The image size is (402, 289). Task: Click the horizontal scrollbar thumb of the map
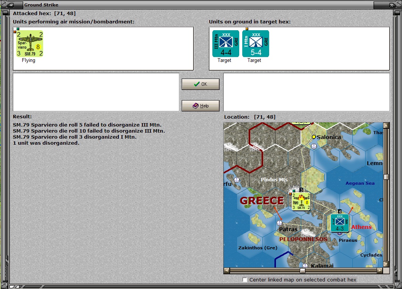click(302, 270)
